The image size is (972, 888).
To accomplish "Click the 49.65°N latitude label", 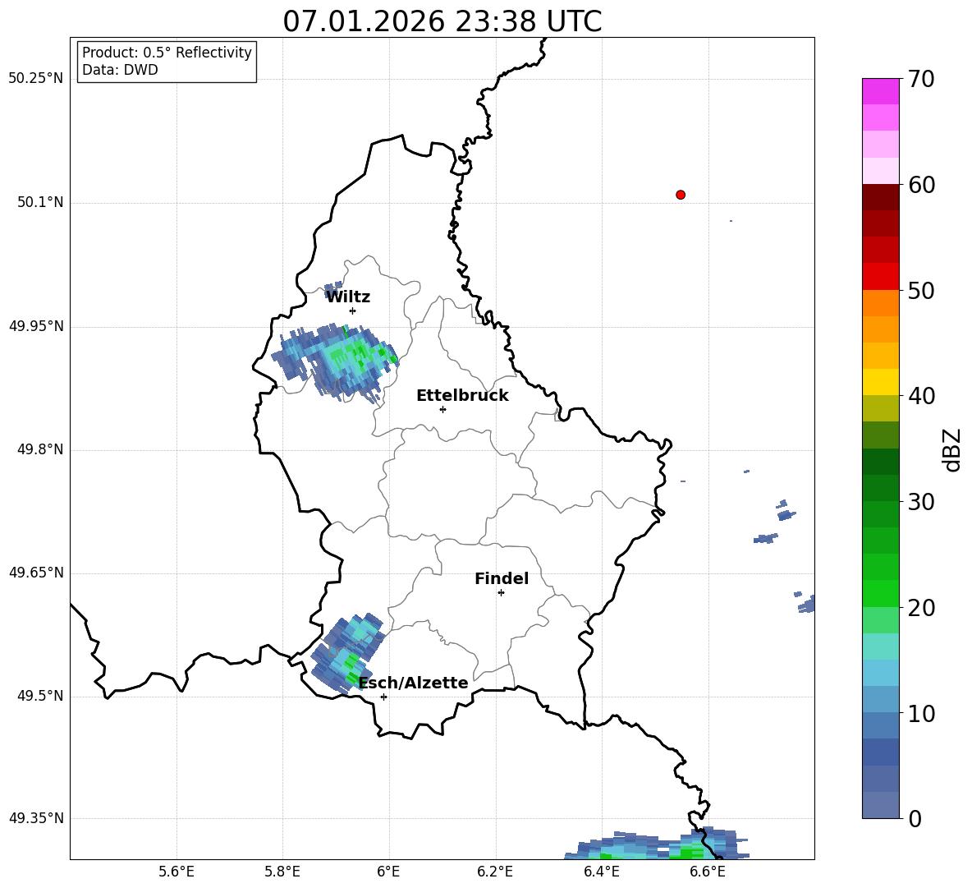I will pos(36,573).
